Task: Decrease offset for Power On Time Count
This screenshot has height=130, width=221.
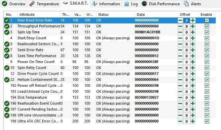Action: (180, 62)
